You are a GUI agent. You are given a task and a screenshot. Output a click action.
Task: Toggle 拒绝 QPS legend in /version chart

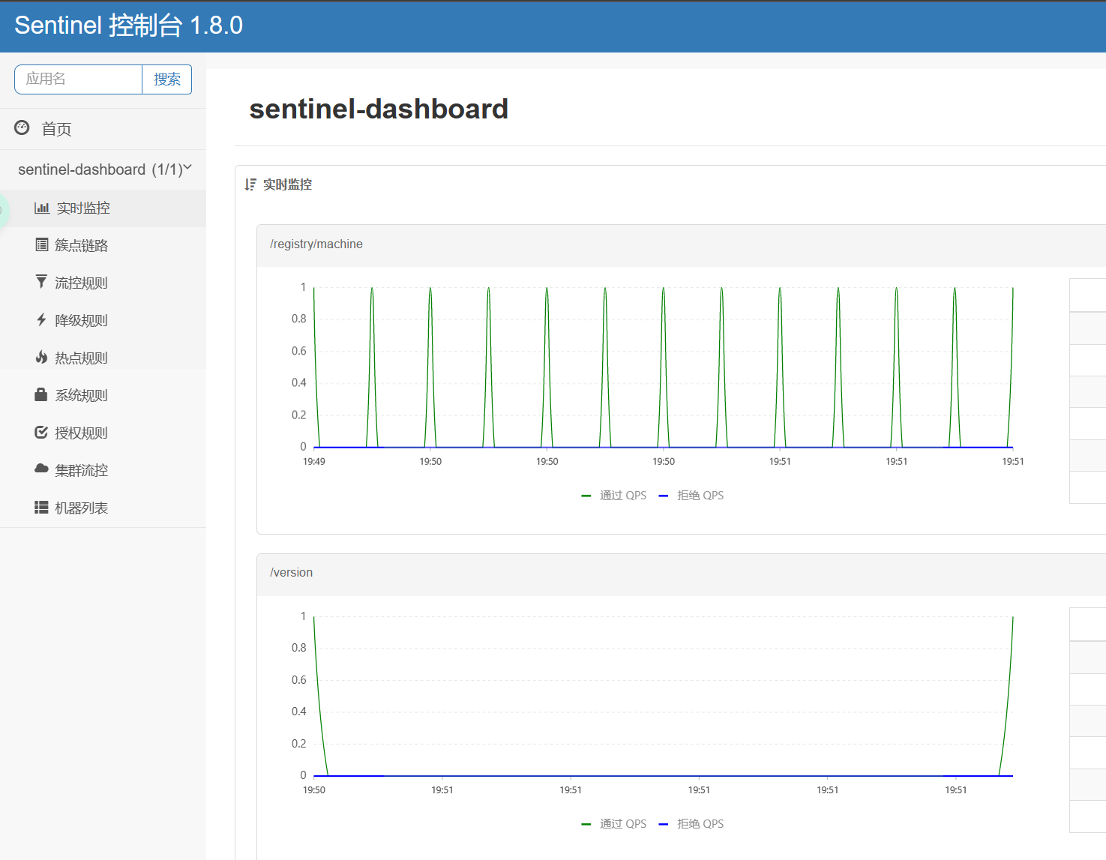(691, 824)
